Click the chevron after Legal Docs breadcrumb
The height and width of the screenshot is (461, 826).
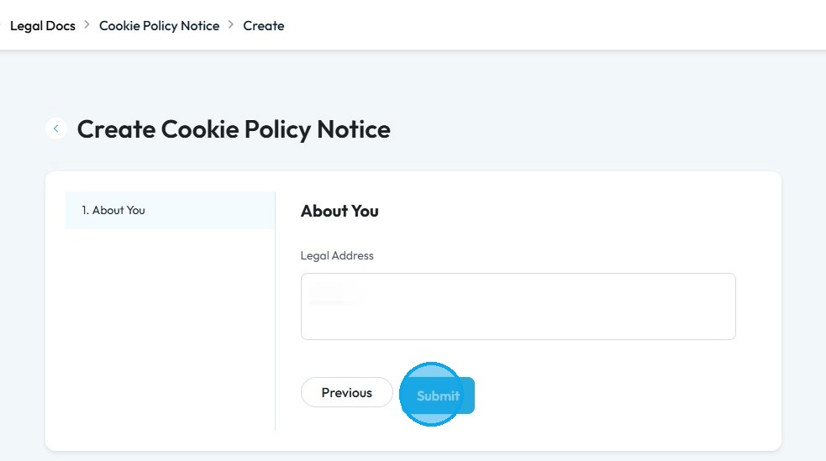point(87,25)
